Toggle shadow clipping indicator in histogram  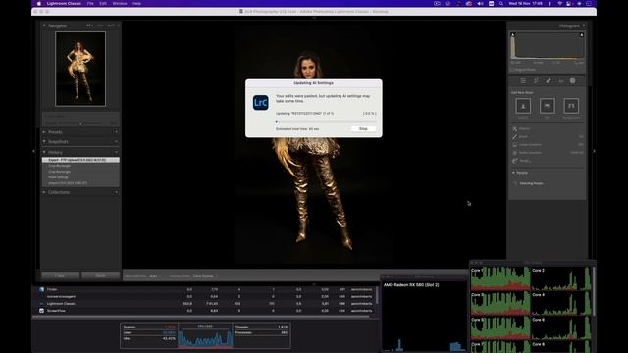[512, 35]
